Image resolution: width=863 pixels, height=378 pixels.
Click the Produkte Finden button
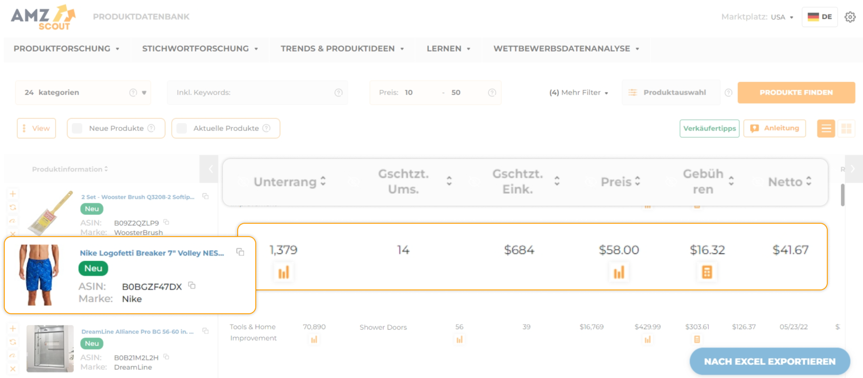pos(796,93)
